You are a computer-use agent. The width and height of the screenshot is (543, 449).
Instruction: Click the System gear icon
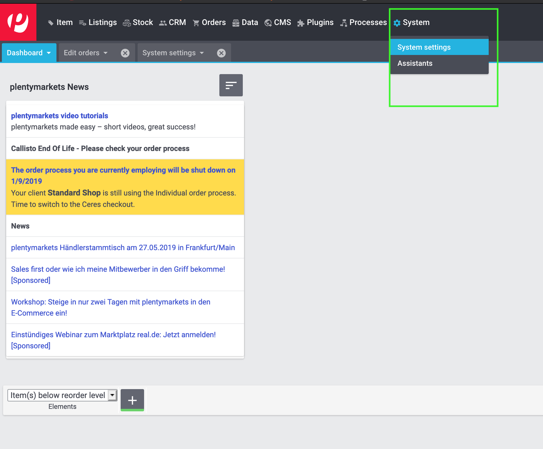(x=397, y=23)
